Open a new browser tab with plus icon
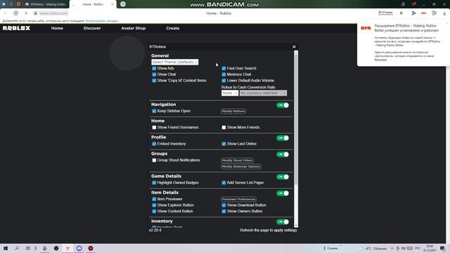The width and height of the screenshot is (450, 253). coord(123,4)
